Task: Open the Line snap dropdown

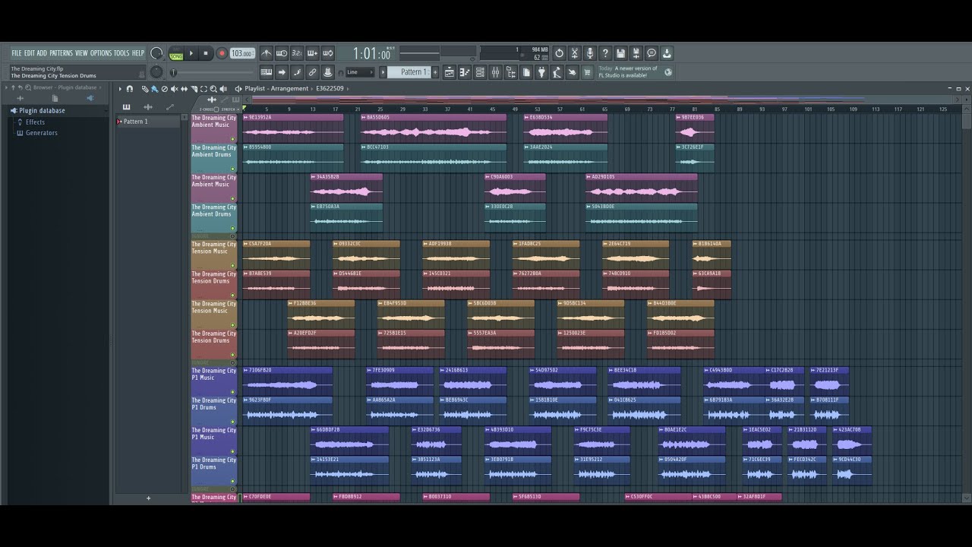Action: (360, 72)
